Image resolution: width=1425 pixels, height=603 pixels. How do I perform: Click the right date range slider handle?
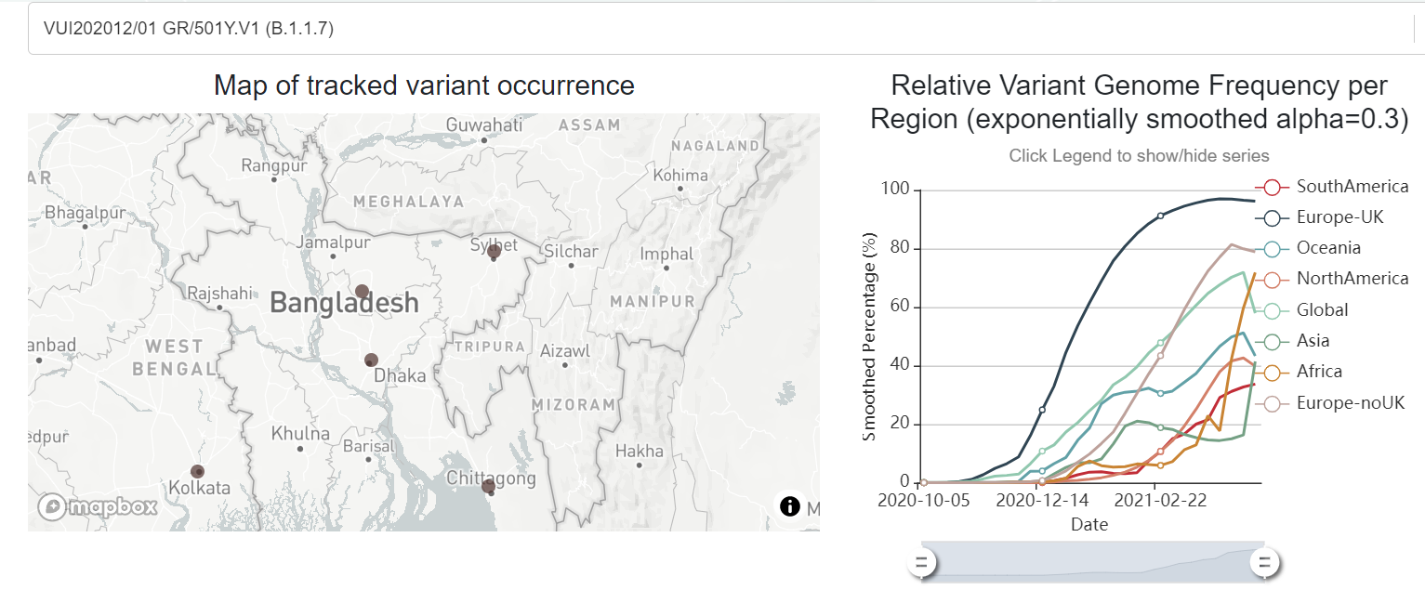tap(1265, 562)
